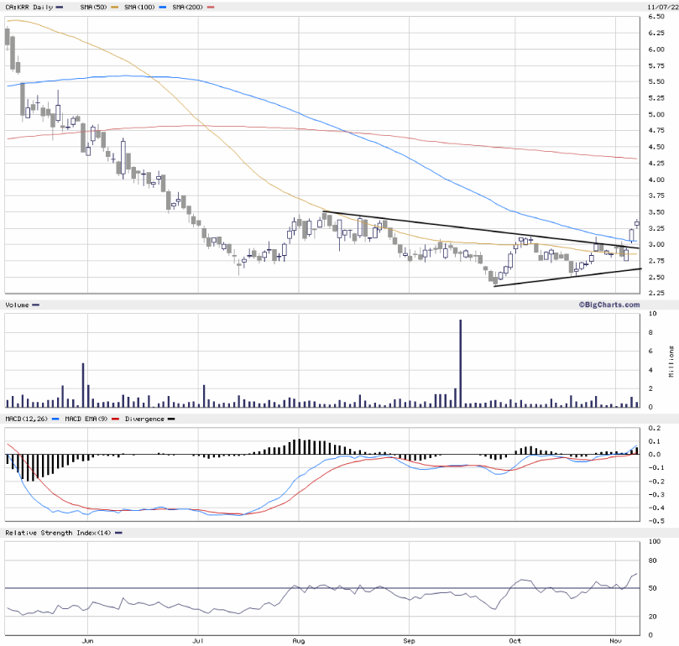Click the 11/07/22 date label
The height and width of the screenshot is (646, 679).
tap(662, 7)
